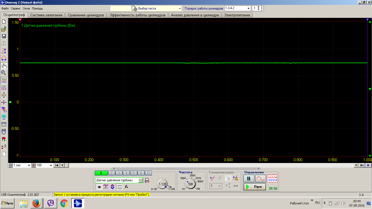Image resolution: width=372 pixels, height=209 pixels.
Task: Create a new file with blank page icon
Action: pyautogui.click(x=4, y=21)
